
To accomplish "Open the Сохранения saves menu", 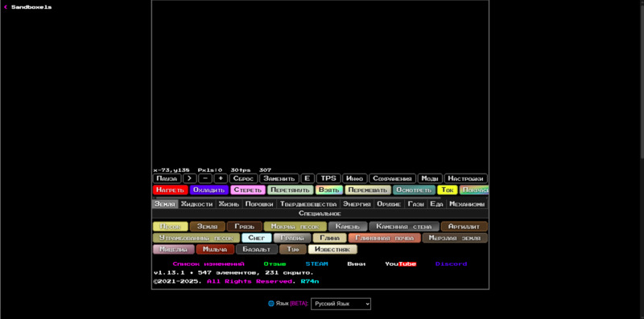I will click(392, 178).
